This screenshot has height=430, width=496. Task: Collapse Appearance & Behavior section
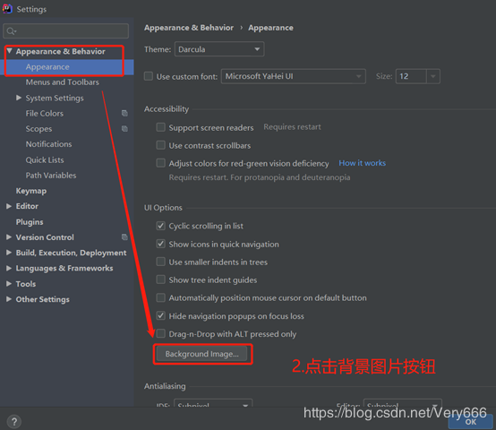(x=10, y=51)
